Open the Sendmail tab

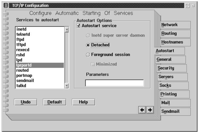click(175, 111)
